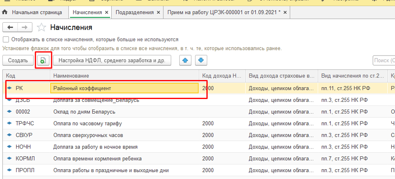The image size is (395, 179).
Task: Sort by the Код дохода Н... column header
Action: [x=222, y=76]
